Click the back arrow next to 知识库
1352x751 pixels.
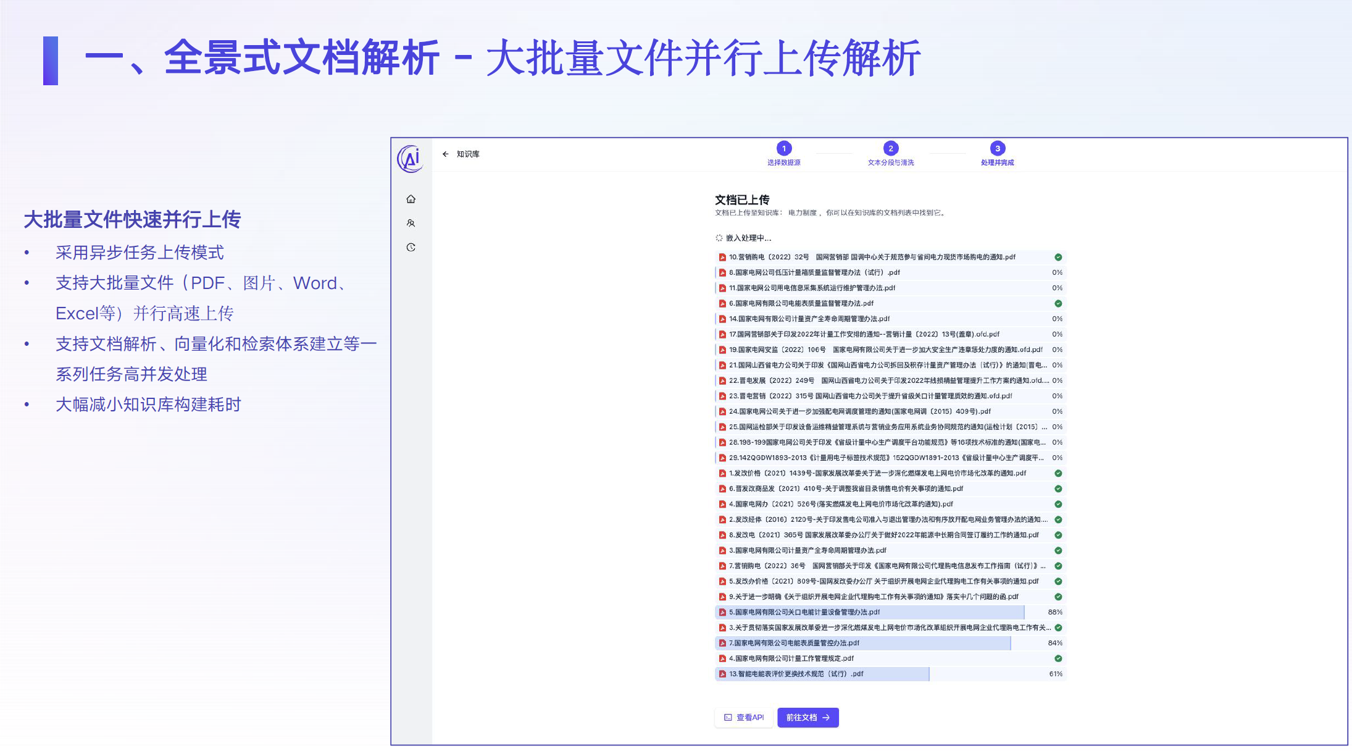pos(445,154)
